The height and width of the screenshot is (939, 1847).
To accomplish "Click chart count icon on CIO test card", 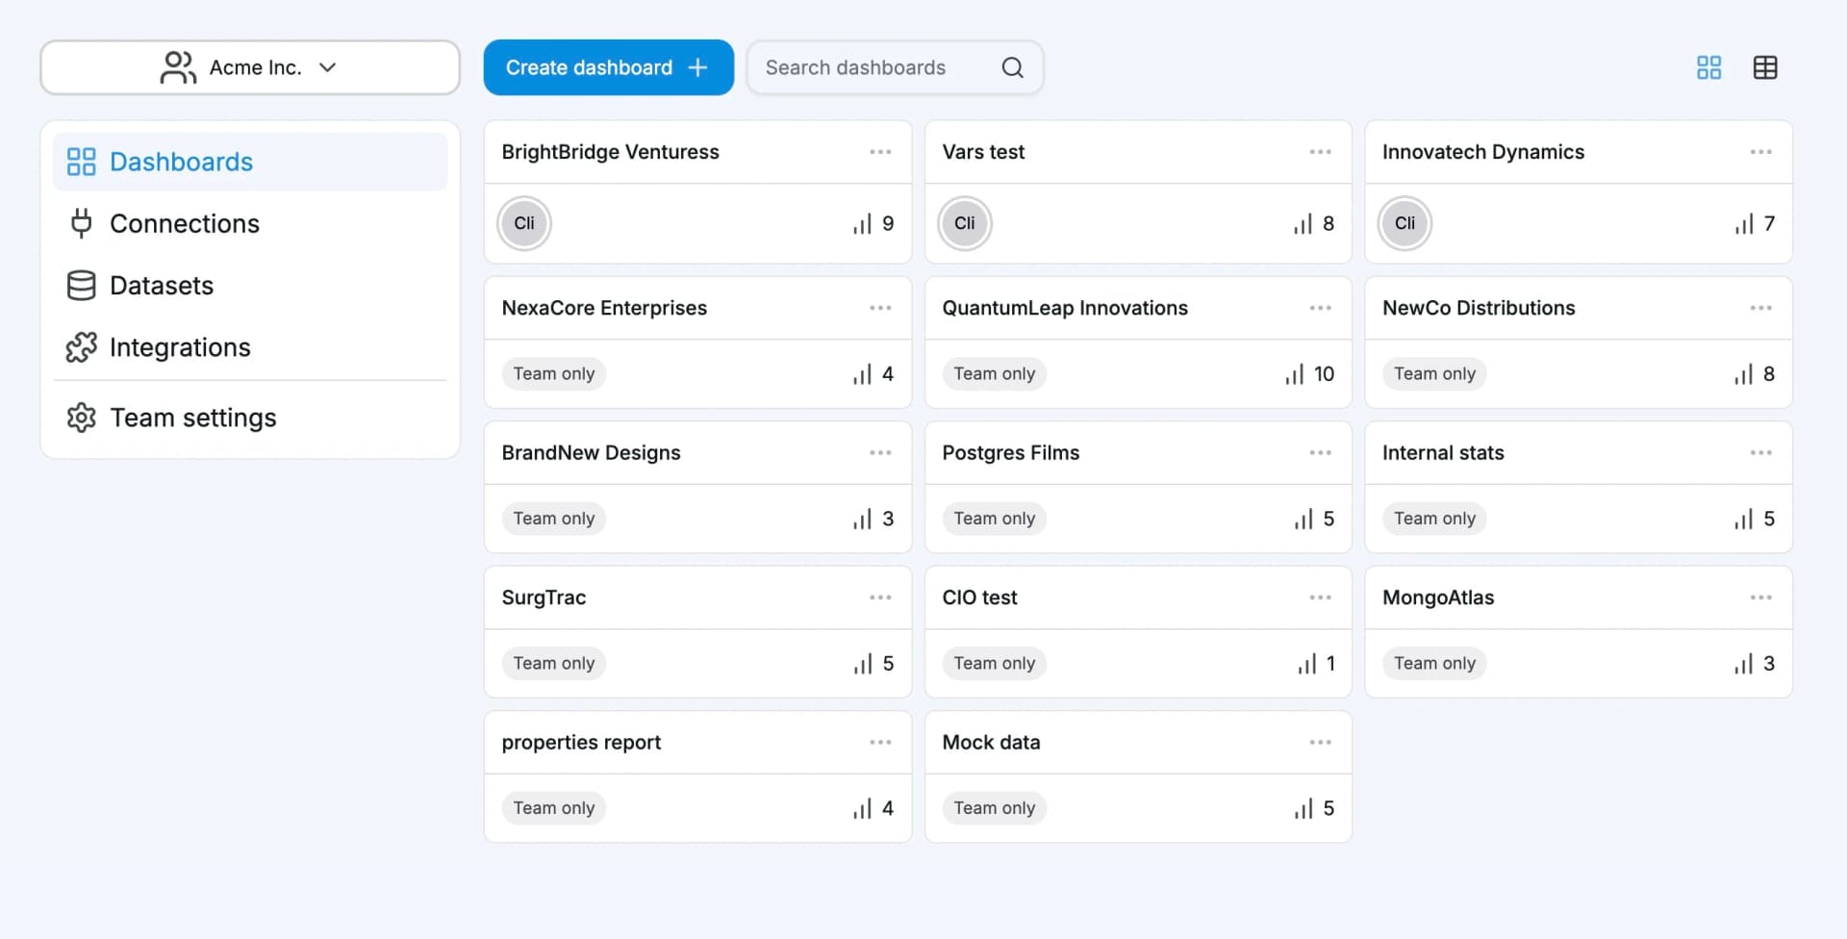I will 1306,664.
